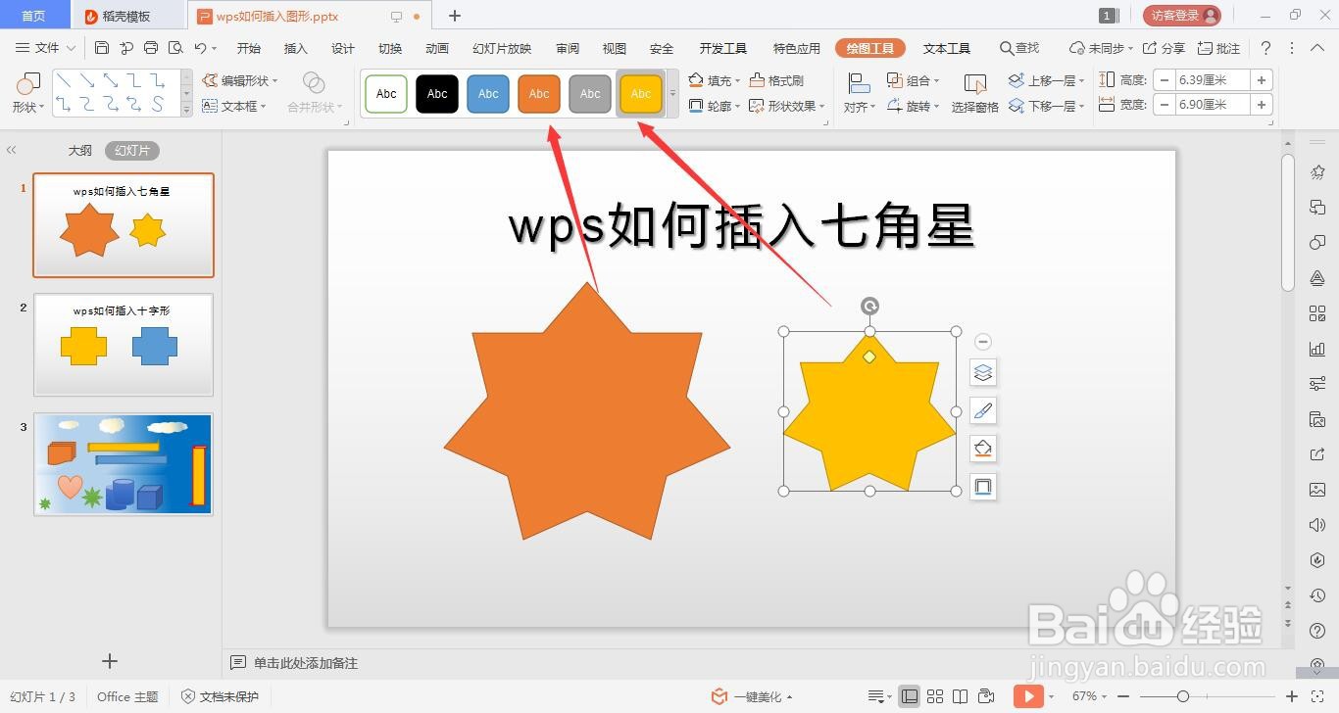Switch to the 幻灯片 (Slides) pane tab

click(x=132, y=150)
